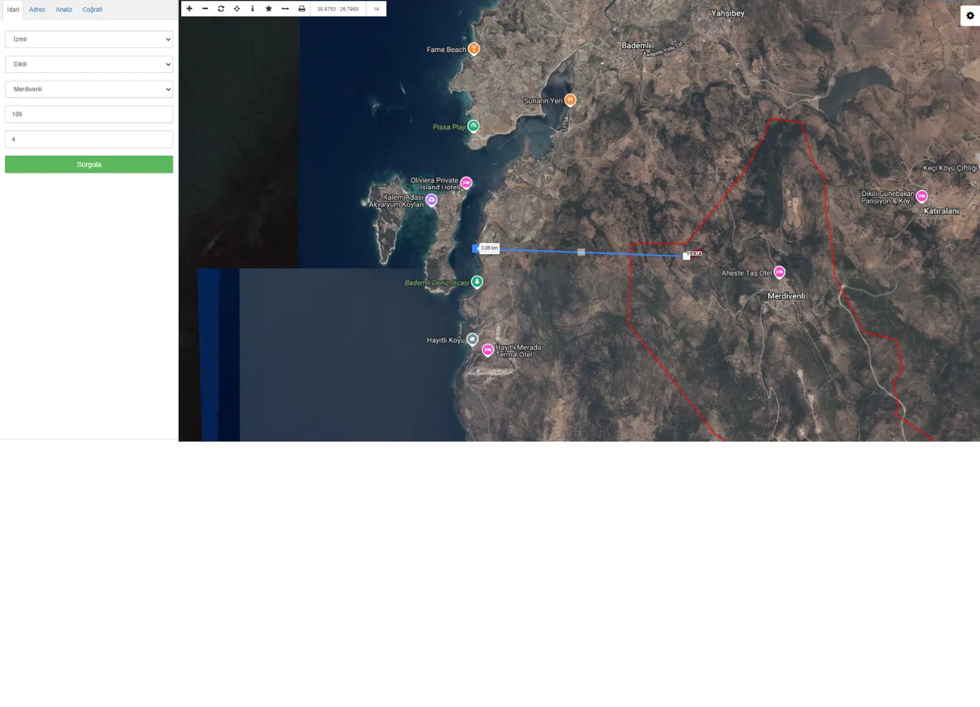
Task: Click the Aheste Taş Otel map marker
Action: coord(779,272)
